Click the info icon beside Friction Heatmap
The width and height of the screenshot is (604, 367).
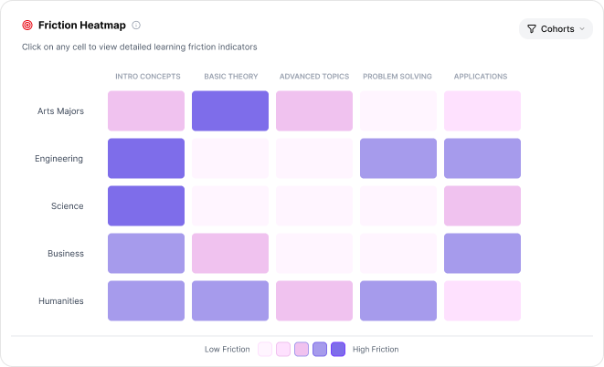[136, 26]
